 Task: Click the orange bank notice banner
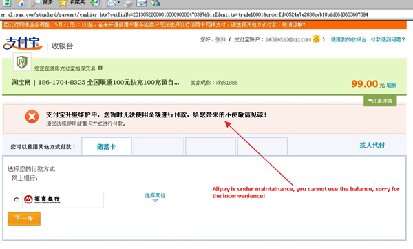click(204, 25)
